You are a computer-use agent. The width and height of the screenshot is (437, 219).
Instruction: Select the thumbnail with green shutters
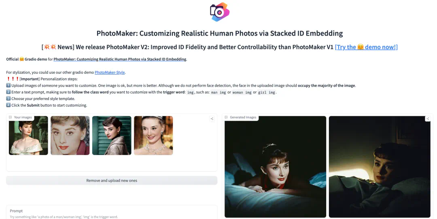112,136
